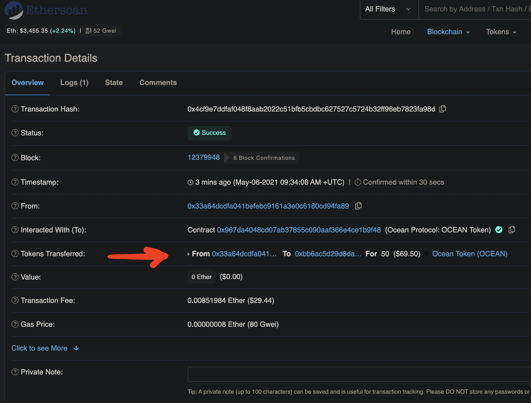Click the gas pump icon near 52 Gwei
Image resolution: width=531 pixels, height=403 pixels.
tap(88, 31)
